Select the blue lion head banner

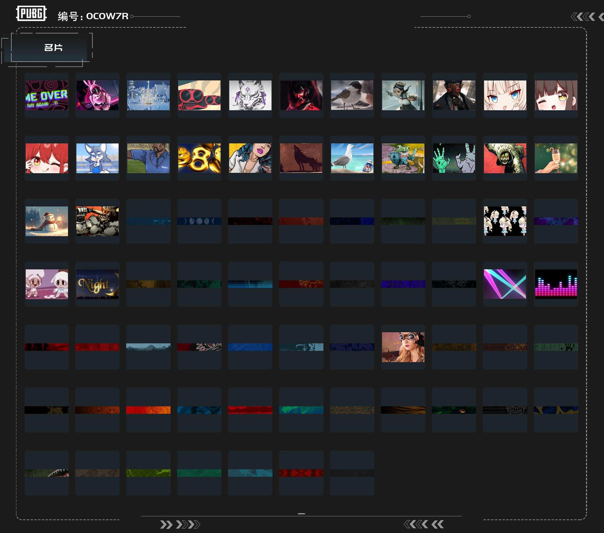tap(301, 347)
